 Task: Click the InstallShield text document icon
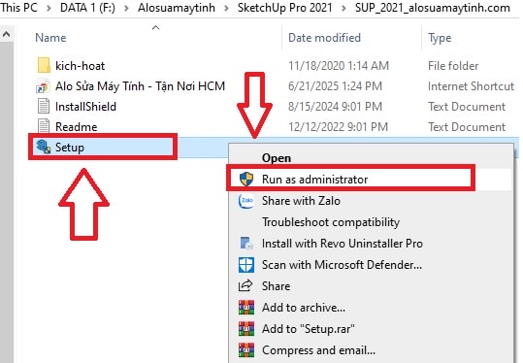point(44,107)
